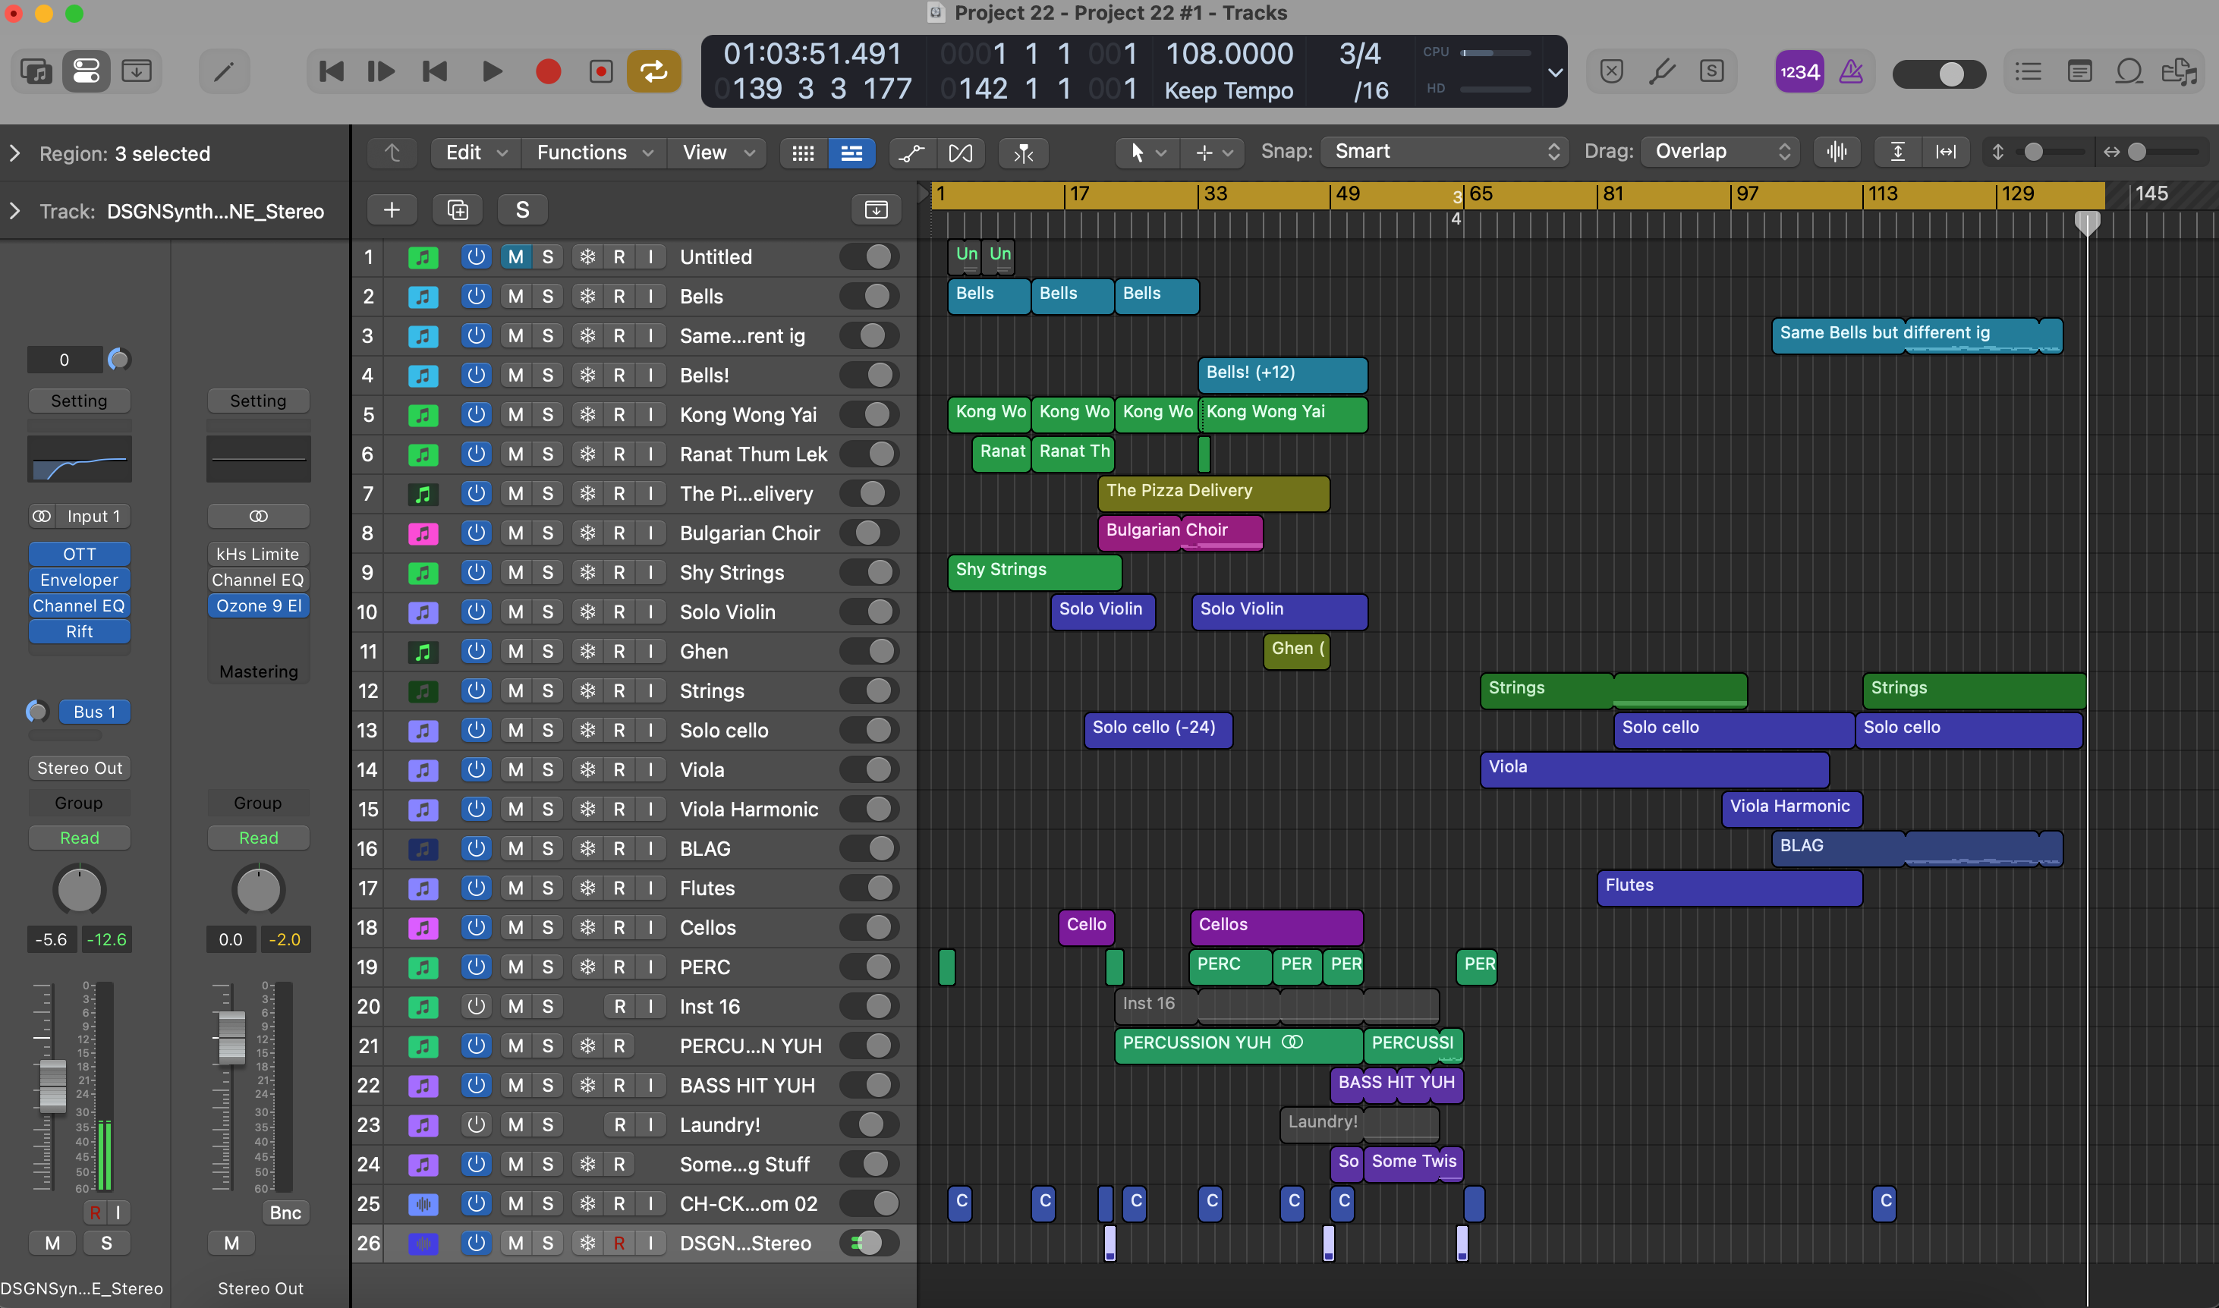Enable the metronome click icon
The height and width of the screenshot is (1308, 2219).
[x=1850, y=71]
